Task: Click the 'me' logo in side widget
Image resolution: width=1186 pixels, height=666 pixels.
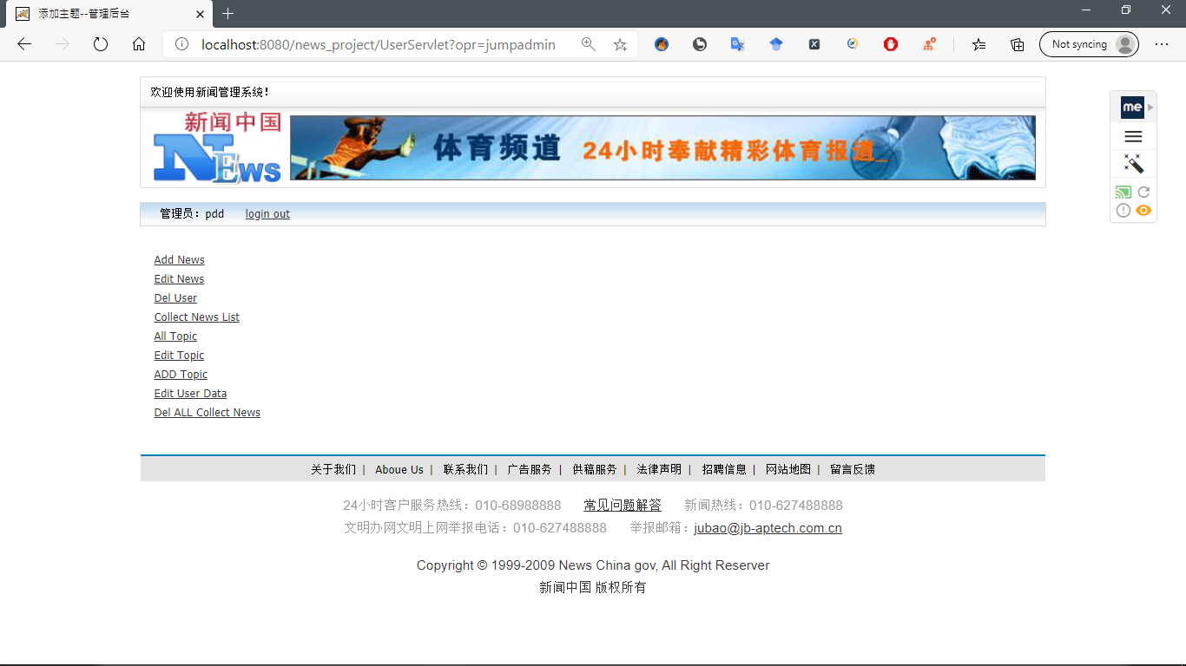Action: point(1132,108)
